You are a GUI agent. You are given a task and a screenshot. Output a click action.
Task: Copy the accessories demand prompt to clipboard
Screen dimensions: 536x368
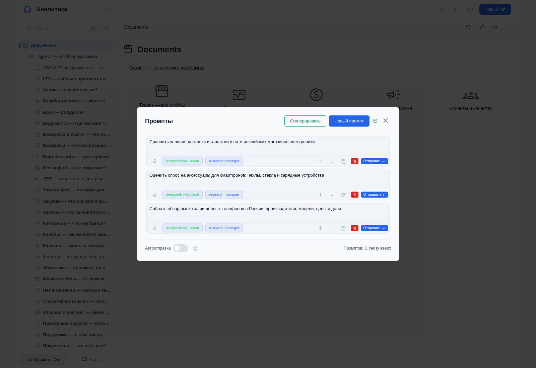[343, 195]
